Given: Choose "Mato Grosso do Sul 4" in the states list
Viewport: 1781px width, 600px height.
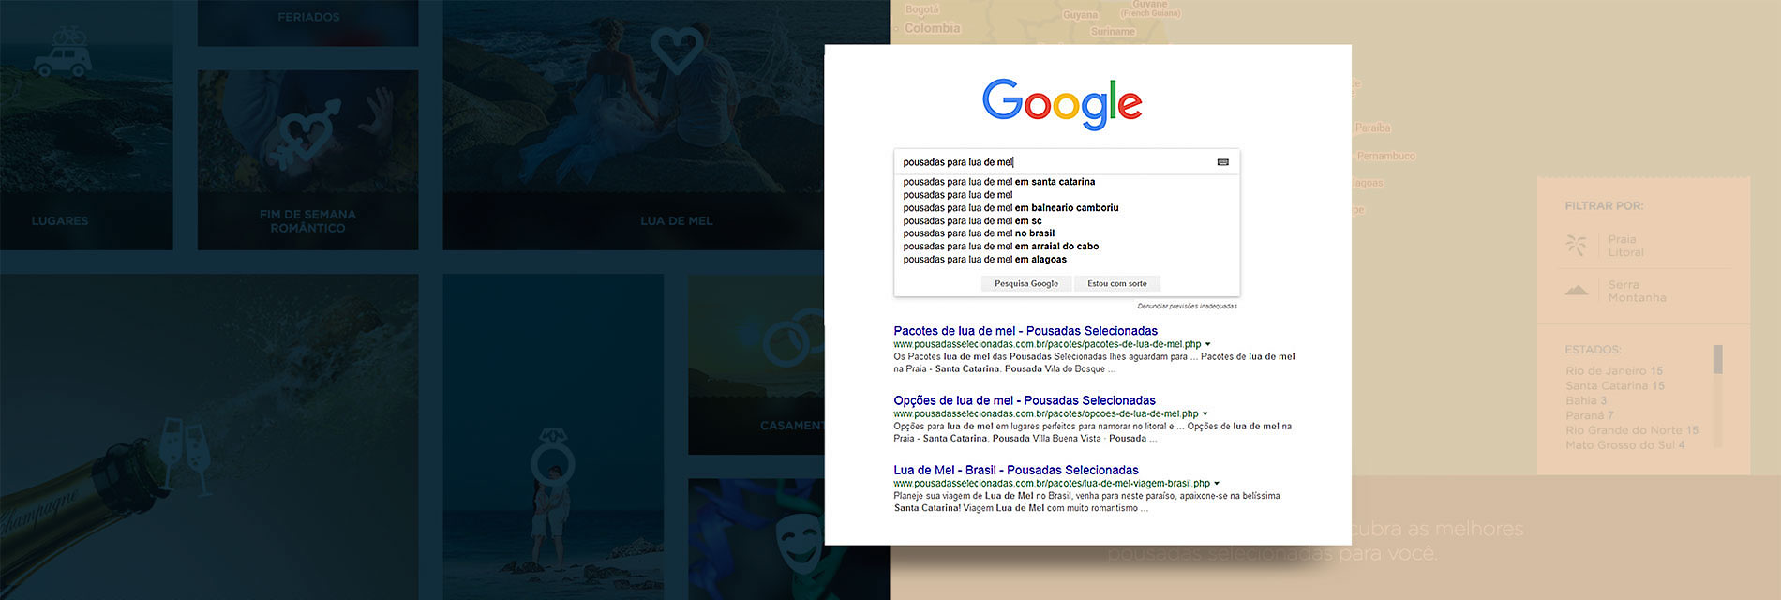Looking at the screenshot, I should (1625, 445).
